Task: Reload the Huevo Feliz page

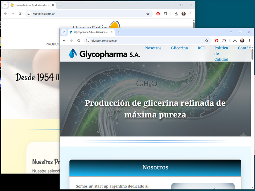Action: 20,14
